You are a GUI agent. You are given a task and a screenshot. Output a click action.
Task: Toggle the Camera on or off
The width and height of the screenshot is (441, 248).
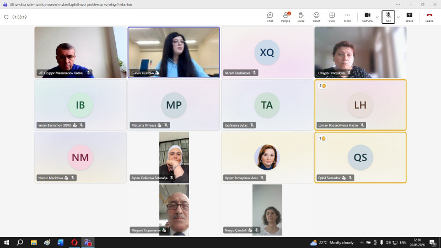click(367, 17)
